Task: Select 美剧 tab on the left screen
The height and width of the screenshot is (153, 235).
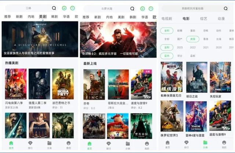Action: click(x=43, y=16)
